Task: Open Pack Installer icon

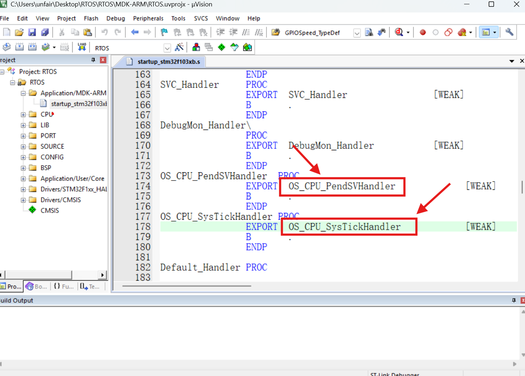Action: [247, 47]
